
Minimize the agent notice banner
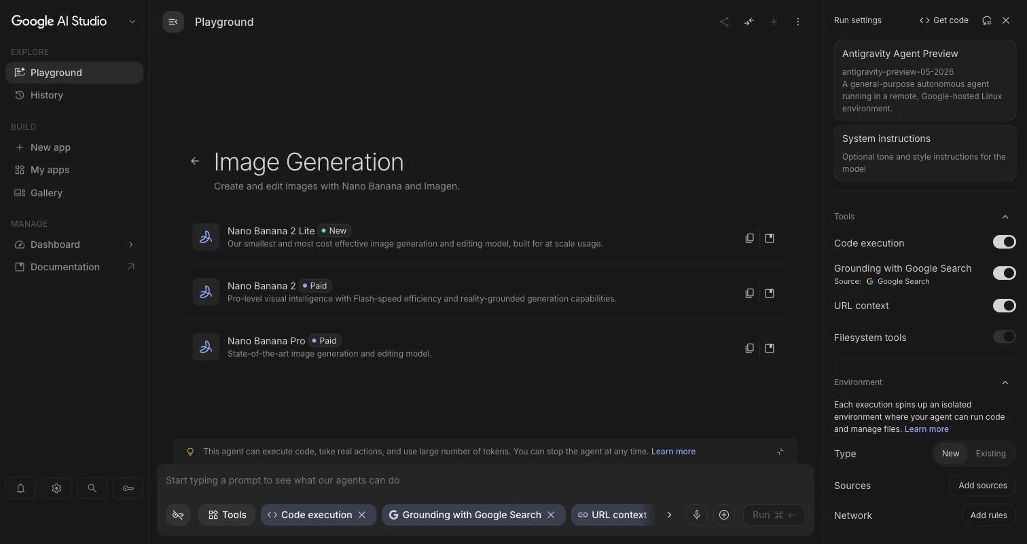pyautogui.click(x=780, y=452)
